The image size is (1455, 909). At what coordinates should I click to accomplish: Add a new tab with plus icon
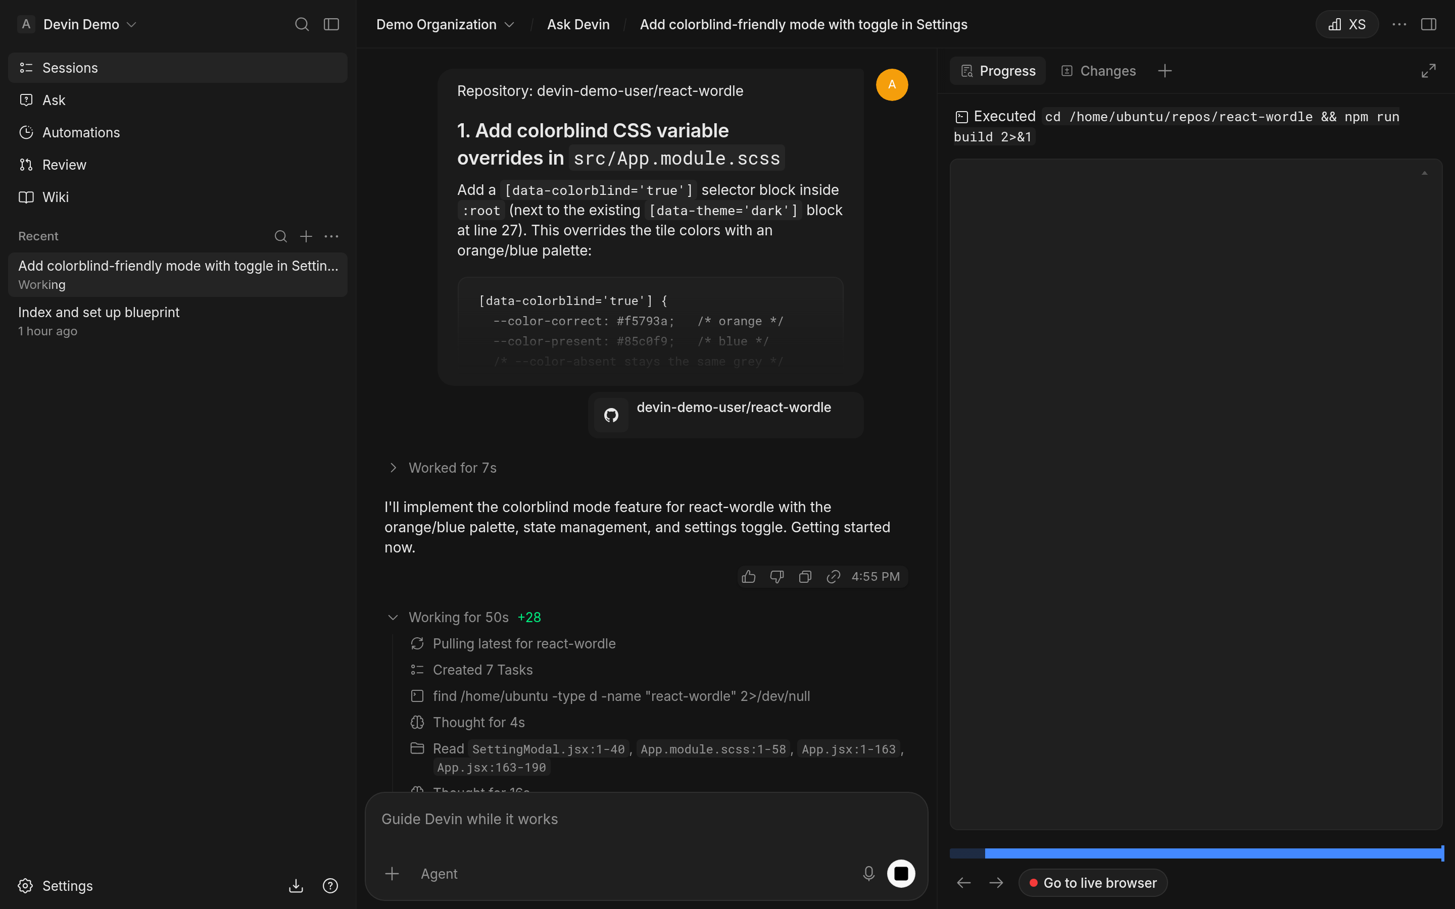point(1165,71)
